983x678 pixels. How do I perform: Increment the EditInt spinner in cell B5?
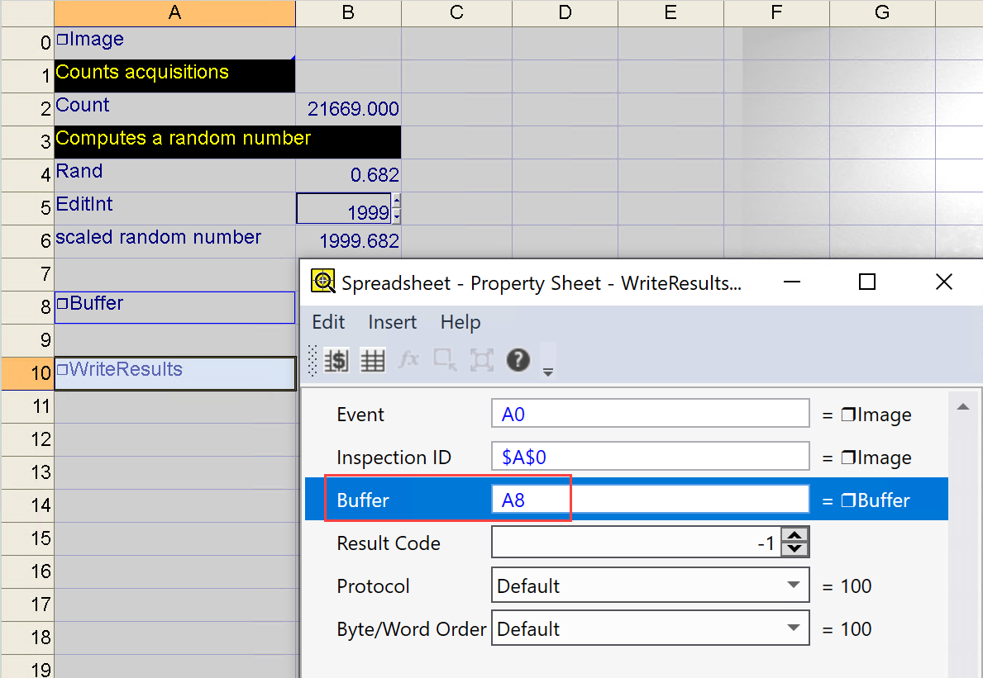point(397,201)
